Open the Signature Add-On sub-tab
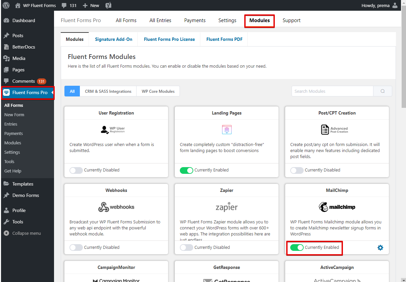 (114, 39)
